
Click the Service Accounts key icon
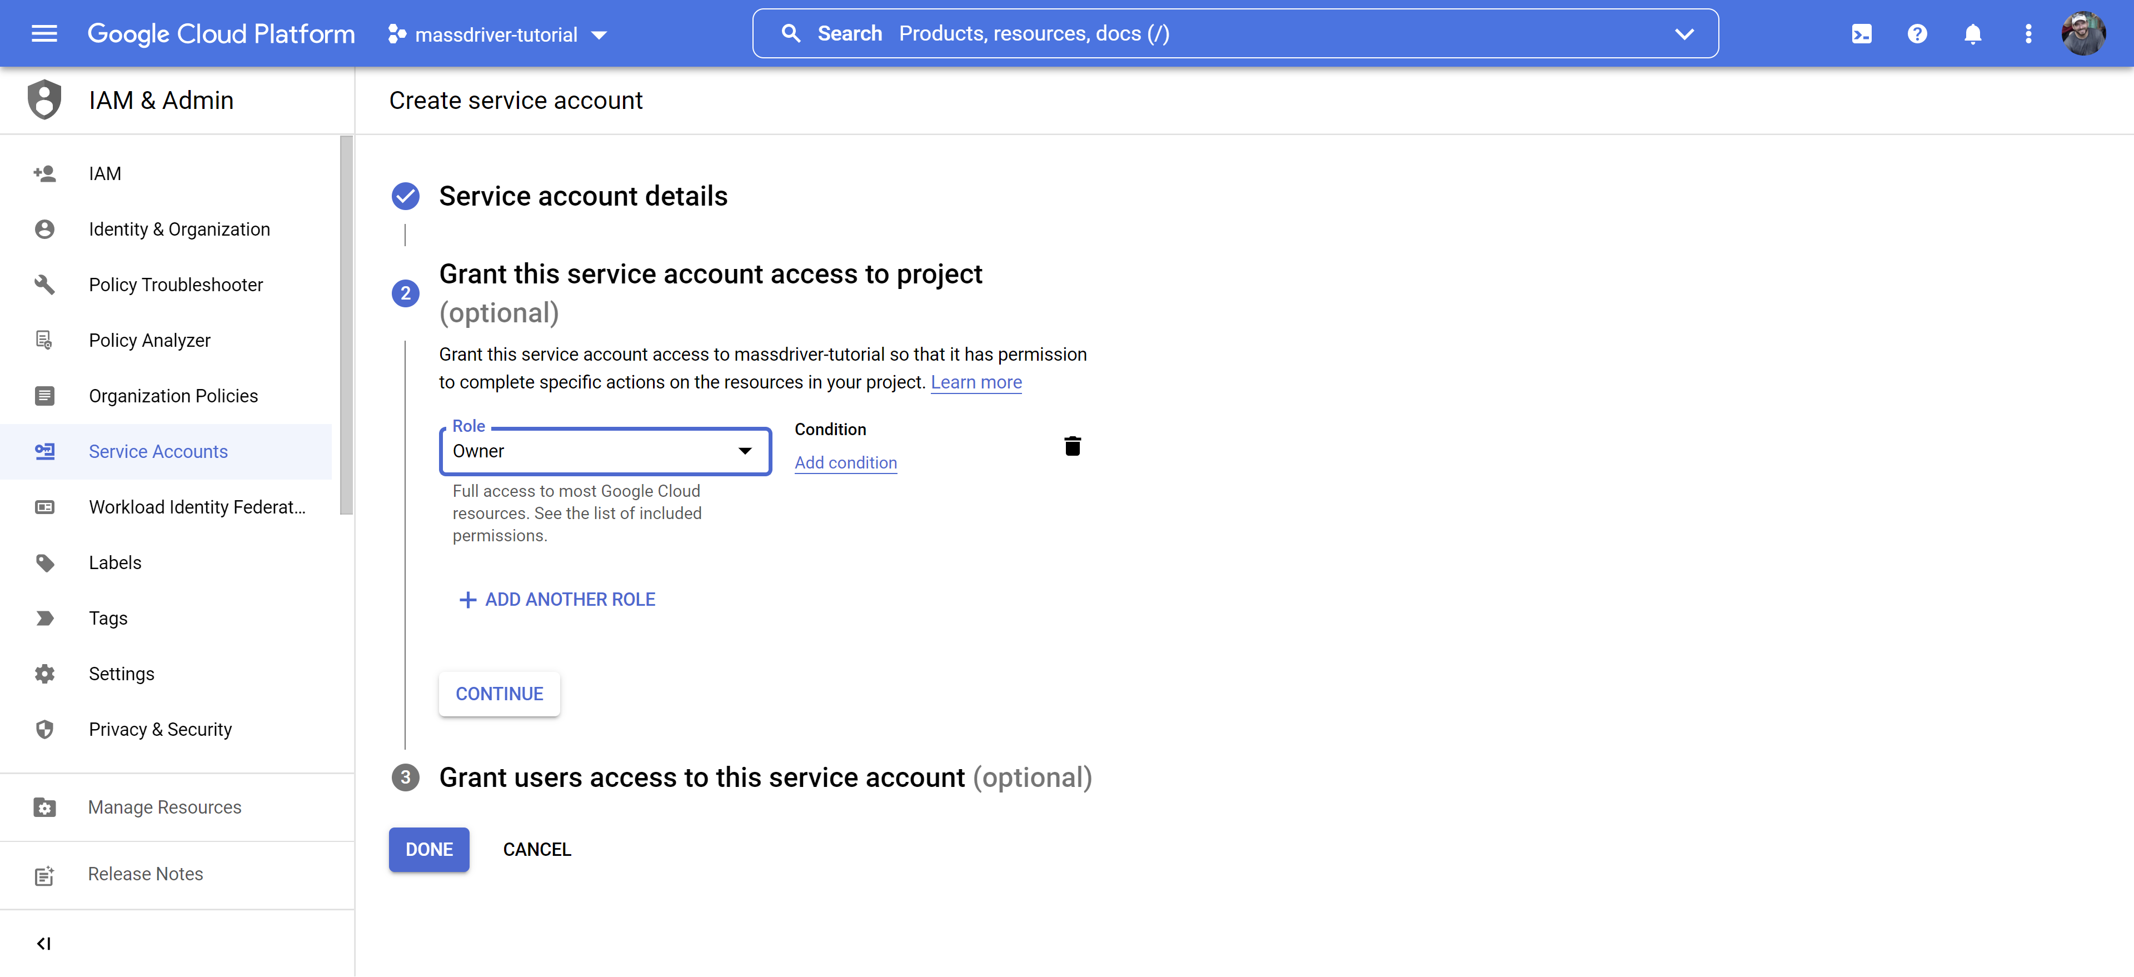44,451
